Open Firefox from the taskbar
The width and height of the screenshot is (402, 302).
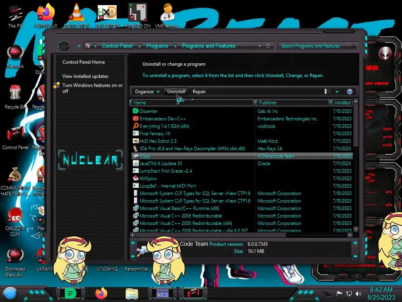tap(101, 293)
